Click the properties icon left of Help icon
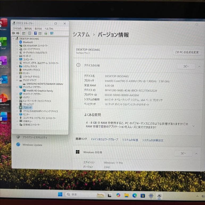205x205 pixels. (x=30, y=33)
